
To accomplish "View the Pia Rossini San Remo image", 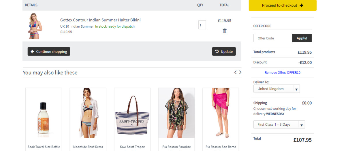I will tap(221, 113).
